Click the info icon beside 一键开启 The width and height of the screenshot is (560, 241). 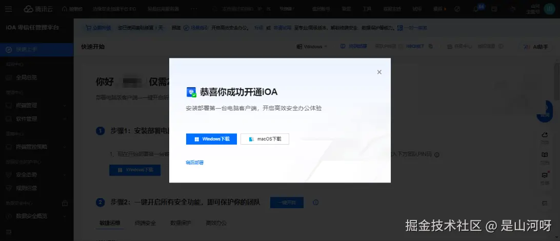point(315,203)
